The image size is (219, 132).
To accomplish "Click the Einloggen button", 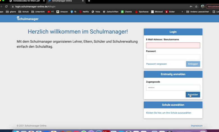I will [x=193, y=64].
